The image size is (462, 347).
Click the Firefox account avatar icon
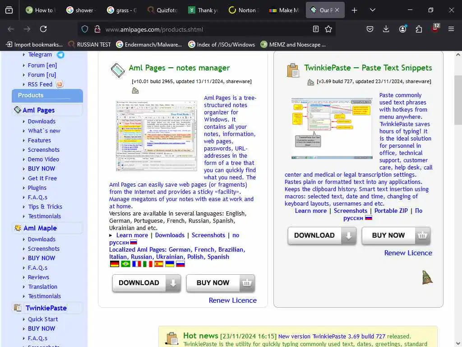click(x=402, y=29)
